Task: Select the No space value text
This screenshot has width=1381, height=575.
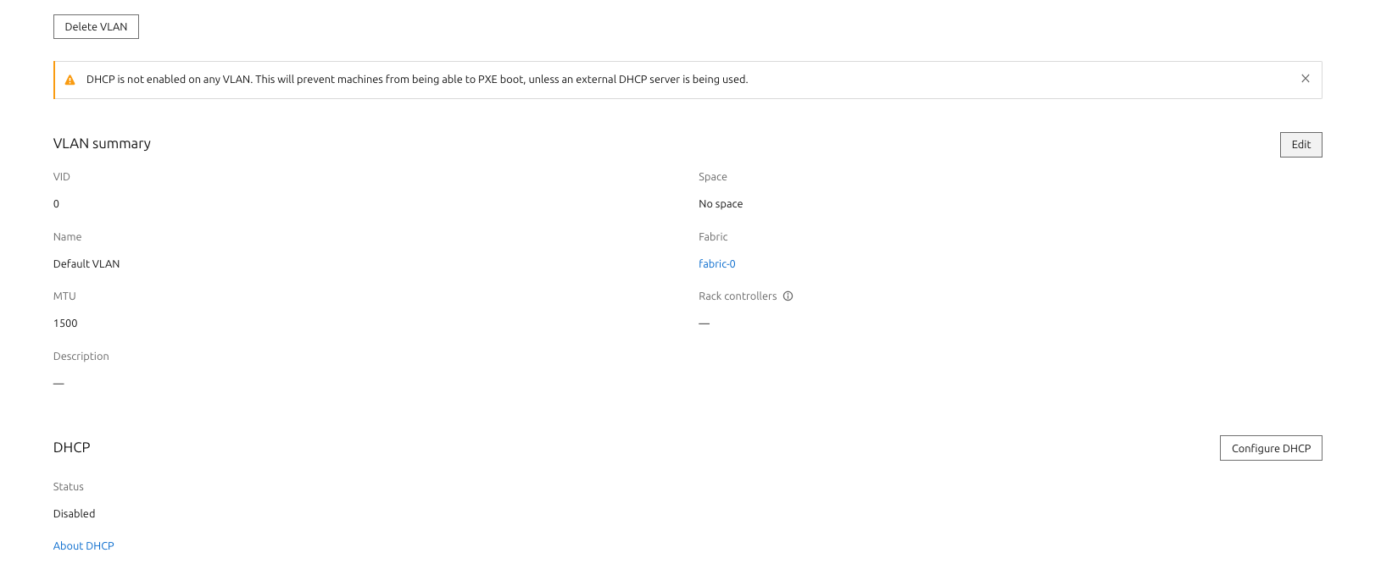Action: click(720, 204)
